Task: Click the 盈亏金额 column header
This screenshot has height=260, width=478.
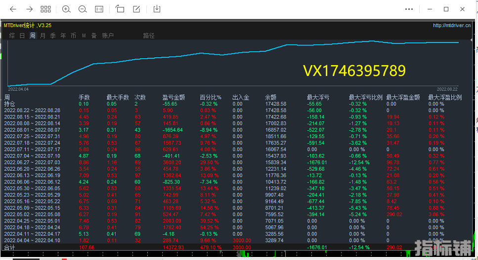Action: click(x=174, y=97)
